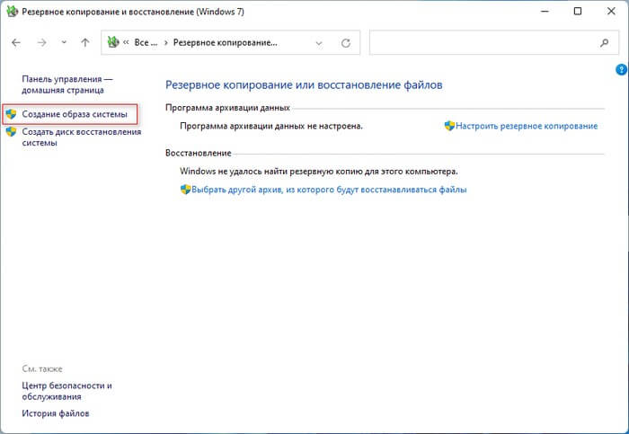Click shield icon beside 'Выбрать другой архив'
Screen dimensions: 629x434
[185, 190]
